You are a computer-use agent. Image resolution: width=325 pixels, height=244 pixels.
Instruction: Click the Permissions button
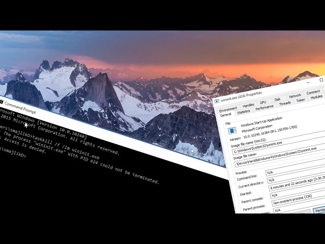click(x=319, y=210)
